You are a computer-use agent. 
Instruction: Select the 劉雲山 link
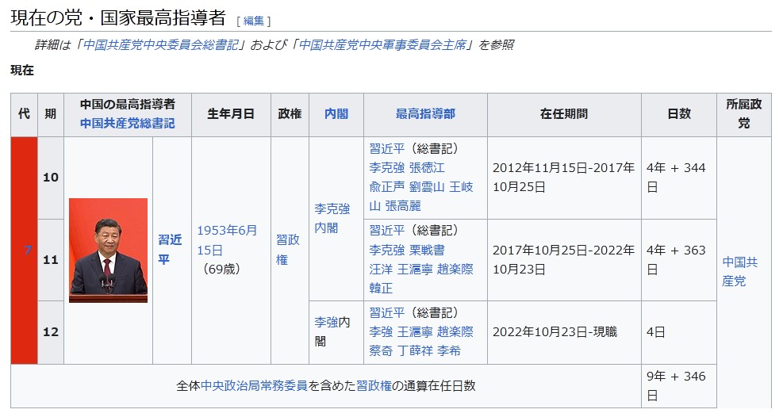click(426, 186)
